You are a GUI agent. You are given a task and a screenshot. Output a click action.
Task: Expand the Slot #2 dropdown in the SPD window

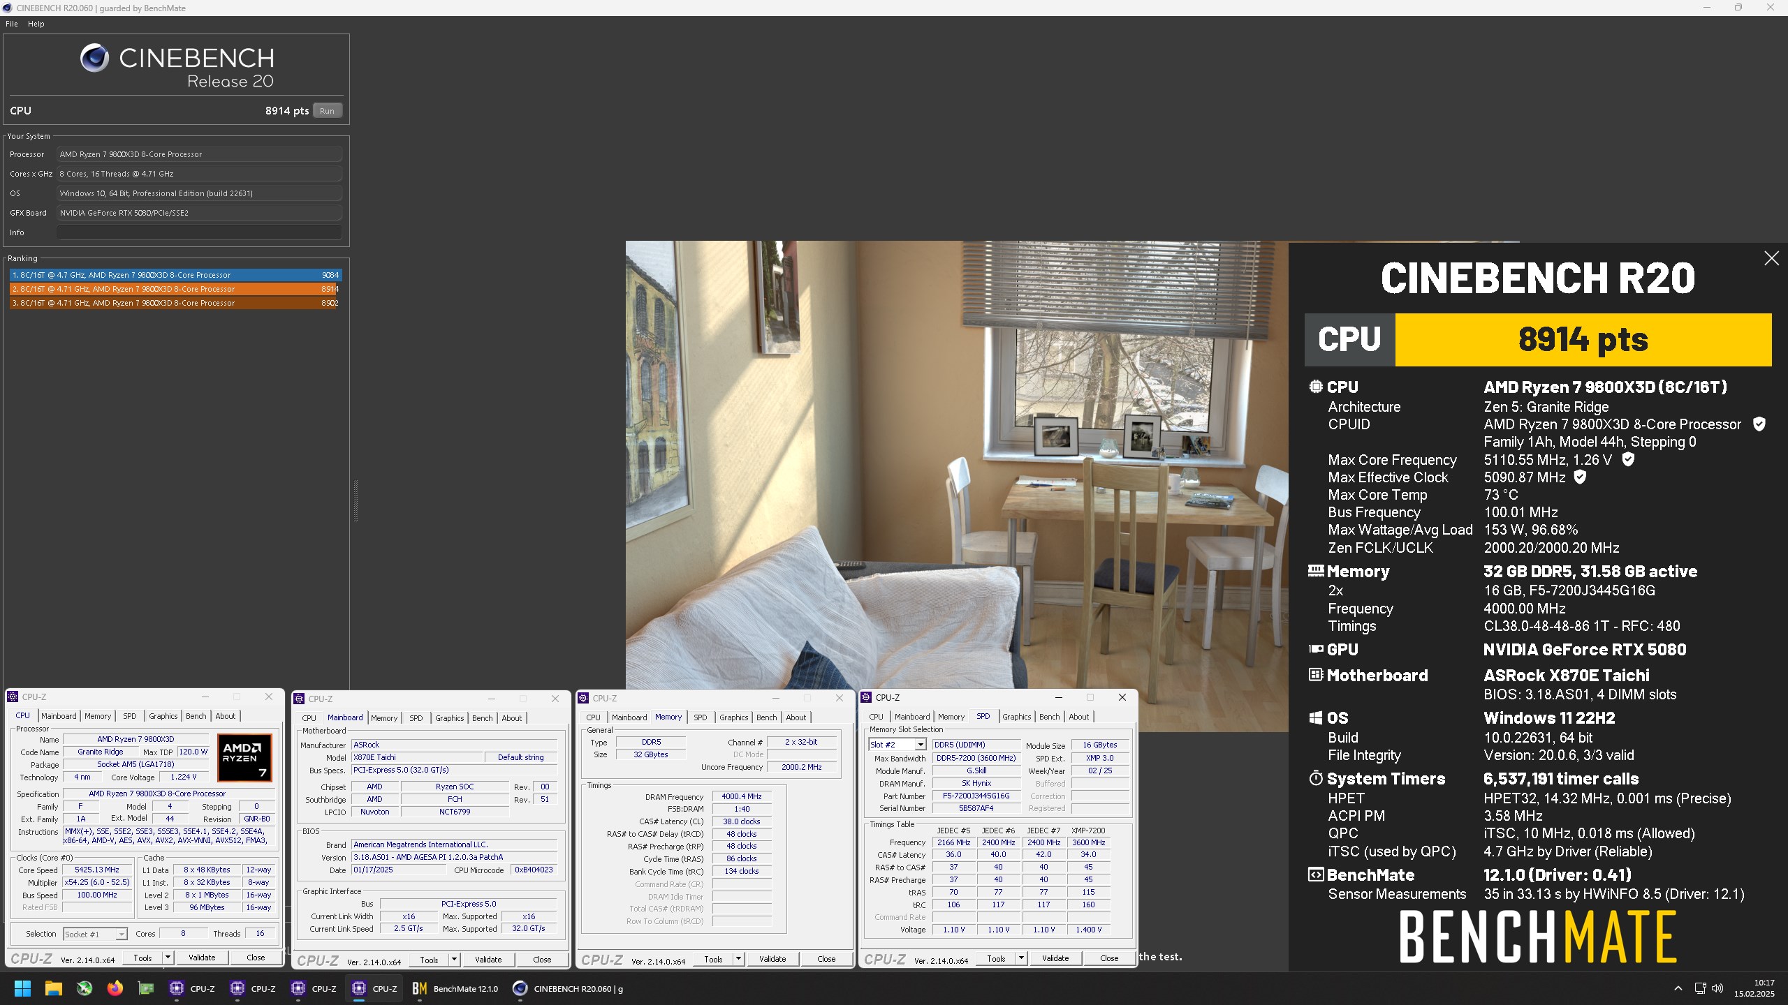tap(920, 745)
